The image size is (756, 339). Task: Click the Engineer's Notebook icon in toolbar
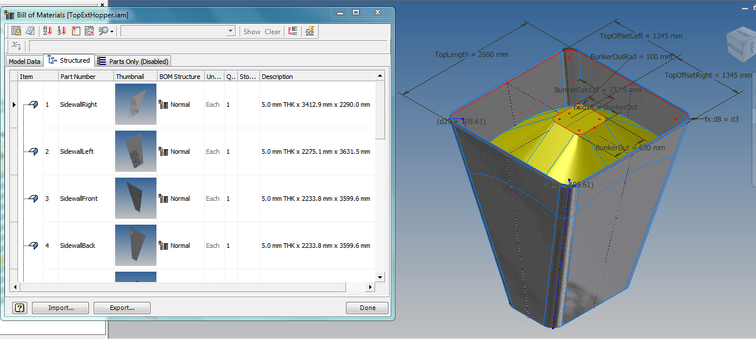[x=30, y=31]
